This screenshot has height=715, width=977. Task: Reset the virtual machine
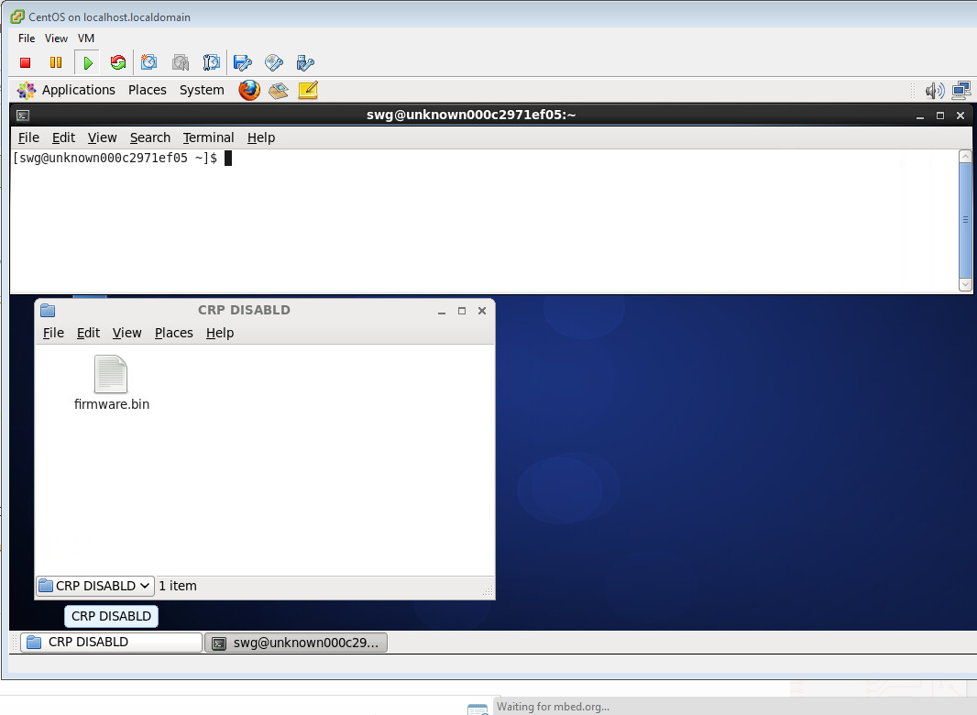[118, 63]
